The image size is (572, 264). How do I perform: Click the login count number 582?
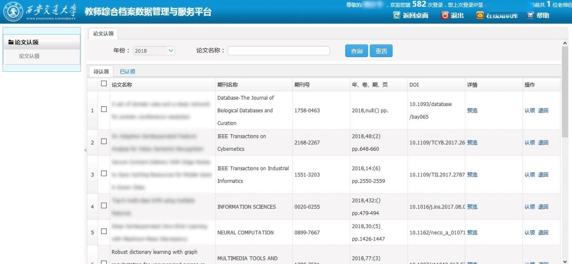(419, 4)
